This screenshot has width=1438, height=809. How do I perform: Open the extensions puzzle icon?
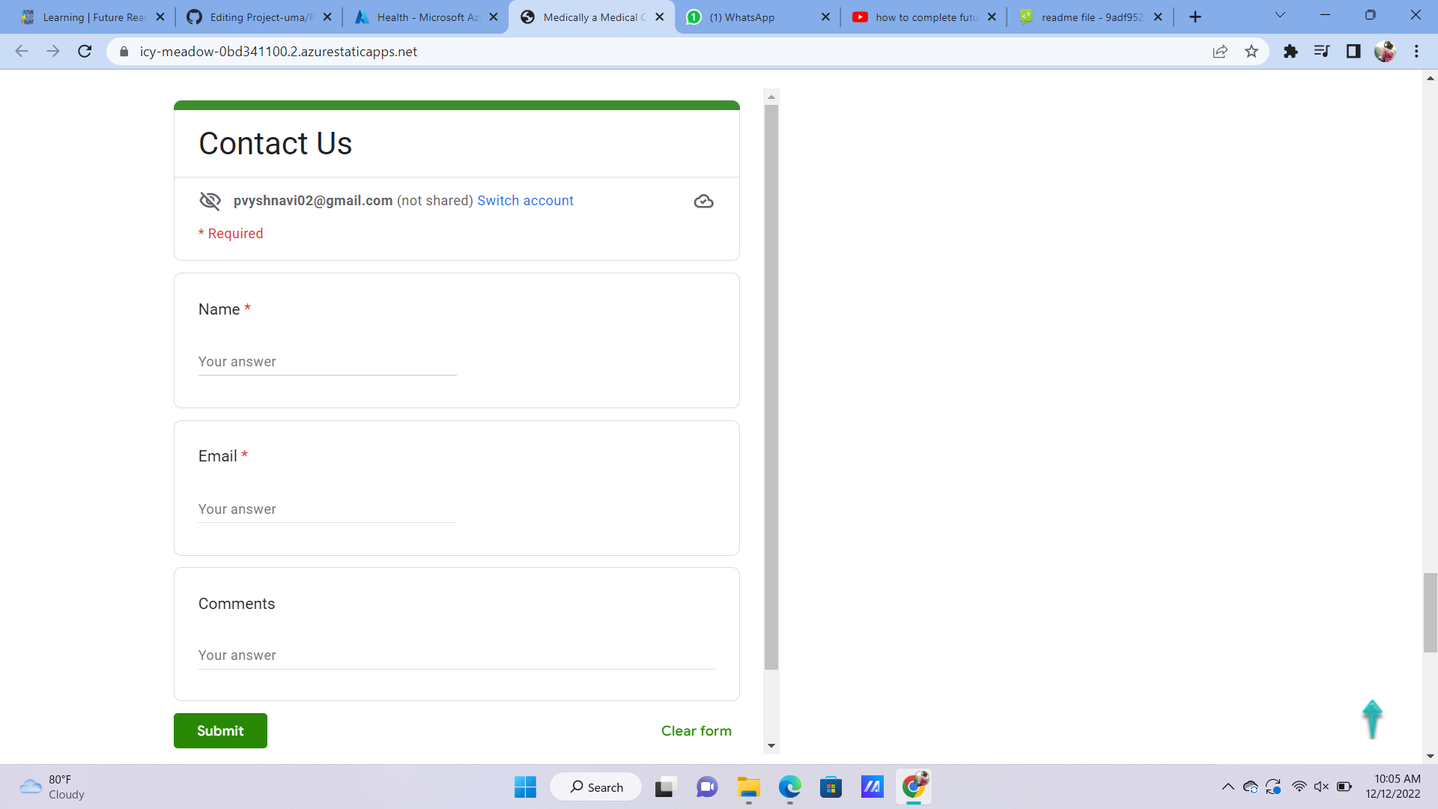pos(1290,52)
